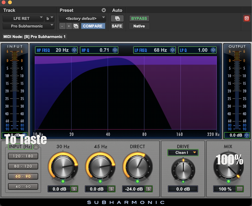Viewport: 252px width, 206px height.
Task: Enable automation SAFE mode
Action: (117, 26)
